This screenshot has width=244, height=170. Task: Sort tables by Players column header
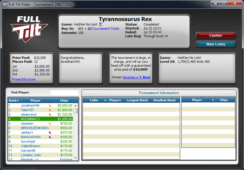pos(117,100)
